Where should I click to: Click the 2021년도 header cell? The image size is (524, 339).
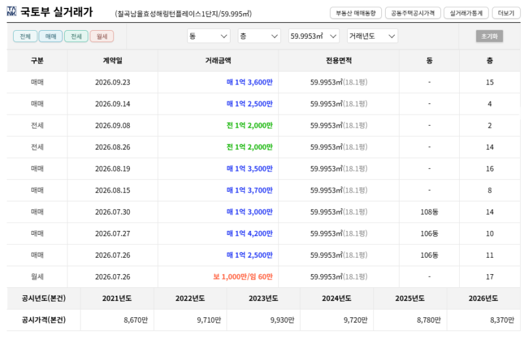117,298
